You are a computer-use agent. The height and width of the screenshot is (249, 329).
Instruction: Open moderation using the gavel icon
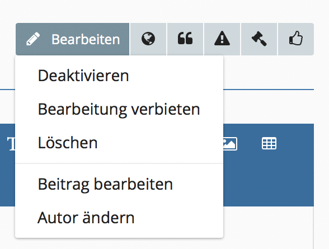[259, 39]
